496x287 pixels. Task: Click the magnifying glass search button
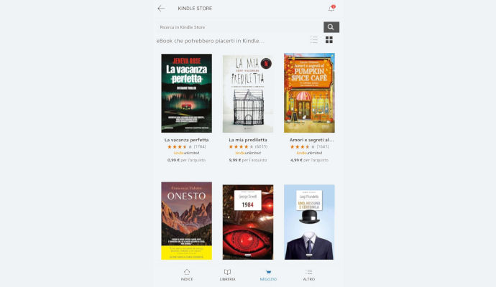[331, 27]
